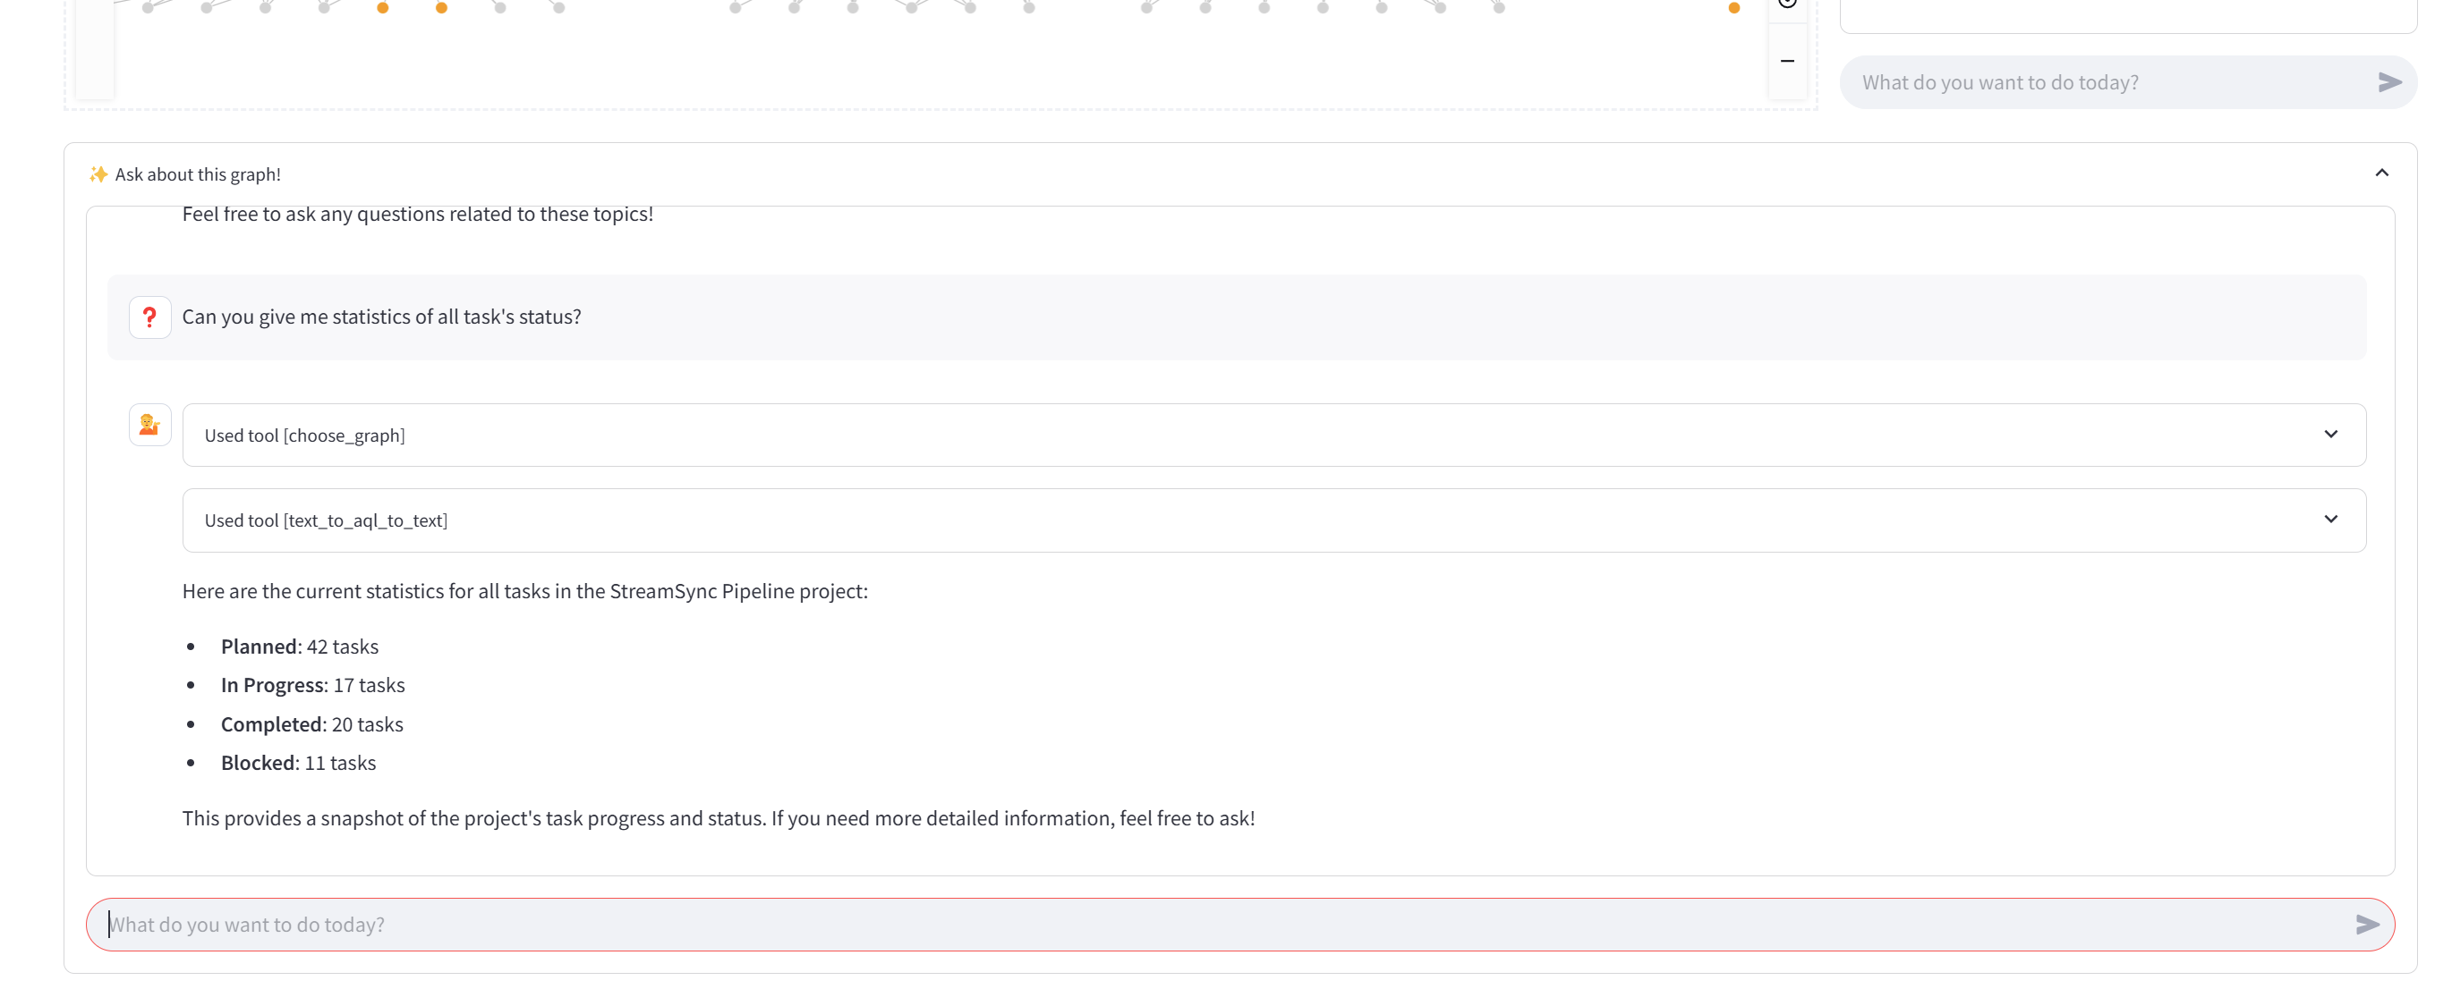
Task: Click the Completed: 20 tasks list item
Action: point(311,724)
